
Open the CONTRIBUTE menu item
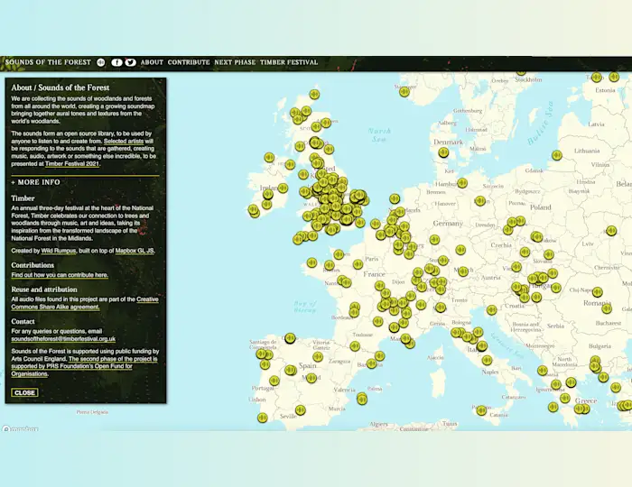[189, 62]
